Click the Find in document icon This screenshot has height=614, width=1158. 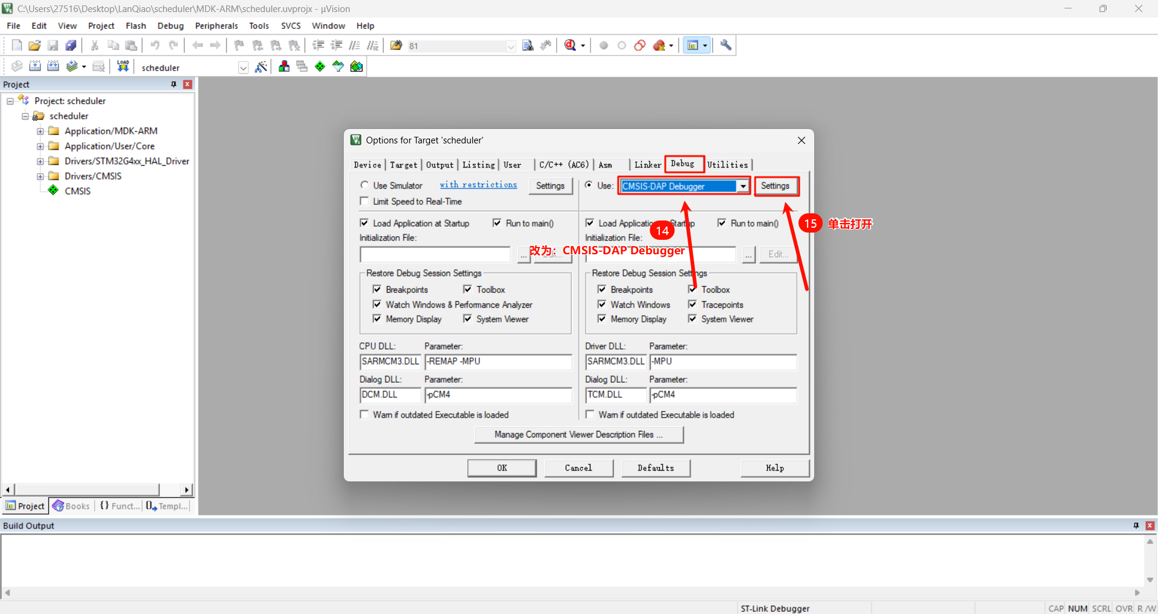528,45
